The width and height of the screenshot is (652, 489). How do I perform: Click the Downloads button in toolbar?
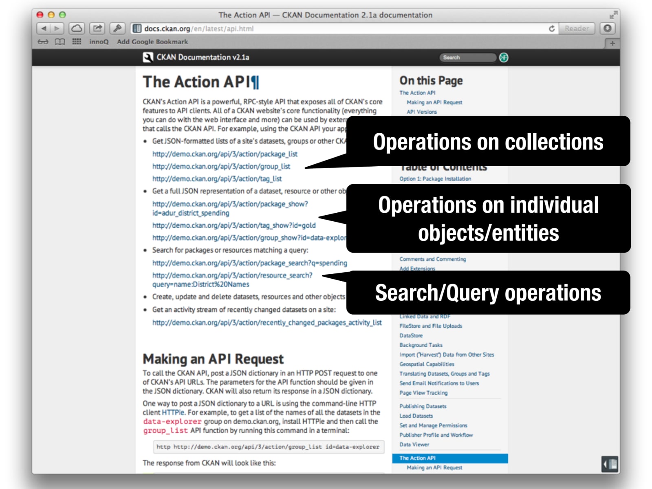click(607, 29)
